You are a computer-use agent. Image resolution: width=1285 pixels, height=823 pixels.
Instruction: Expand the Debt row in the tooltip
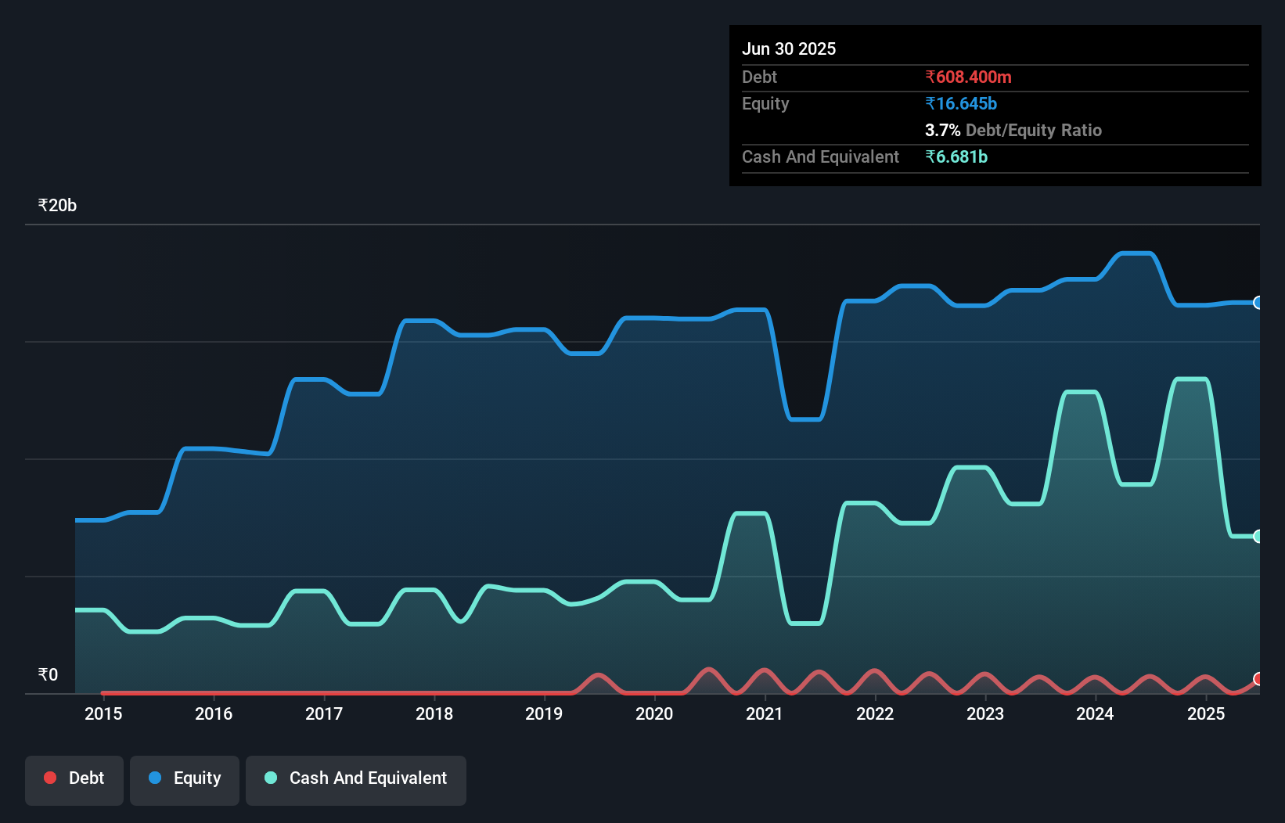[759, 77]
